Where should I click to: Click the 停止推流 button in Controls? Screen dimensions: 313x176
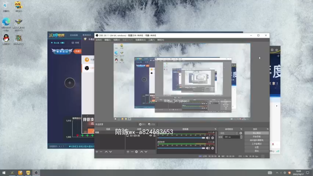pos(257,133)
